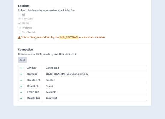This screenshot has width=165, height=119.
Task: Click the Read link row checkmark
Action: point(21,86)
